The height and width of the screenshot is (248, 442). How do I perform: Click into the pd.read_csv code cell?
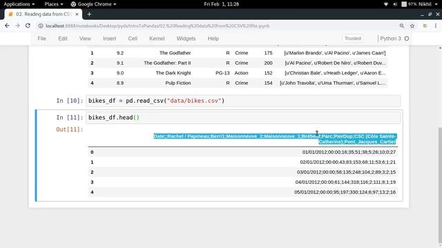click(243, 101)
